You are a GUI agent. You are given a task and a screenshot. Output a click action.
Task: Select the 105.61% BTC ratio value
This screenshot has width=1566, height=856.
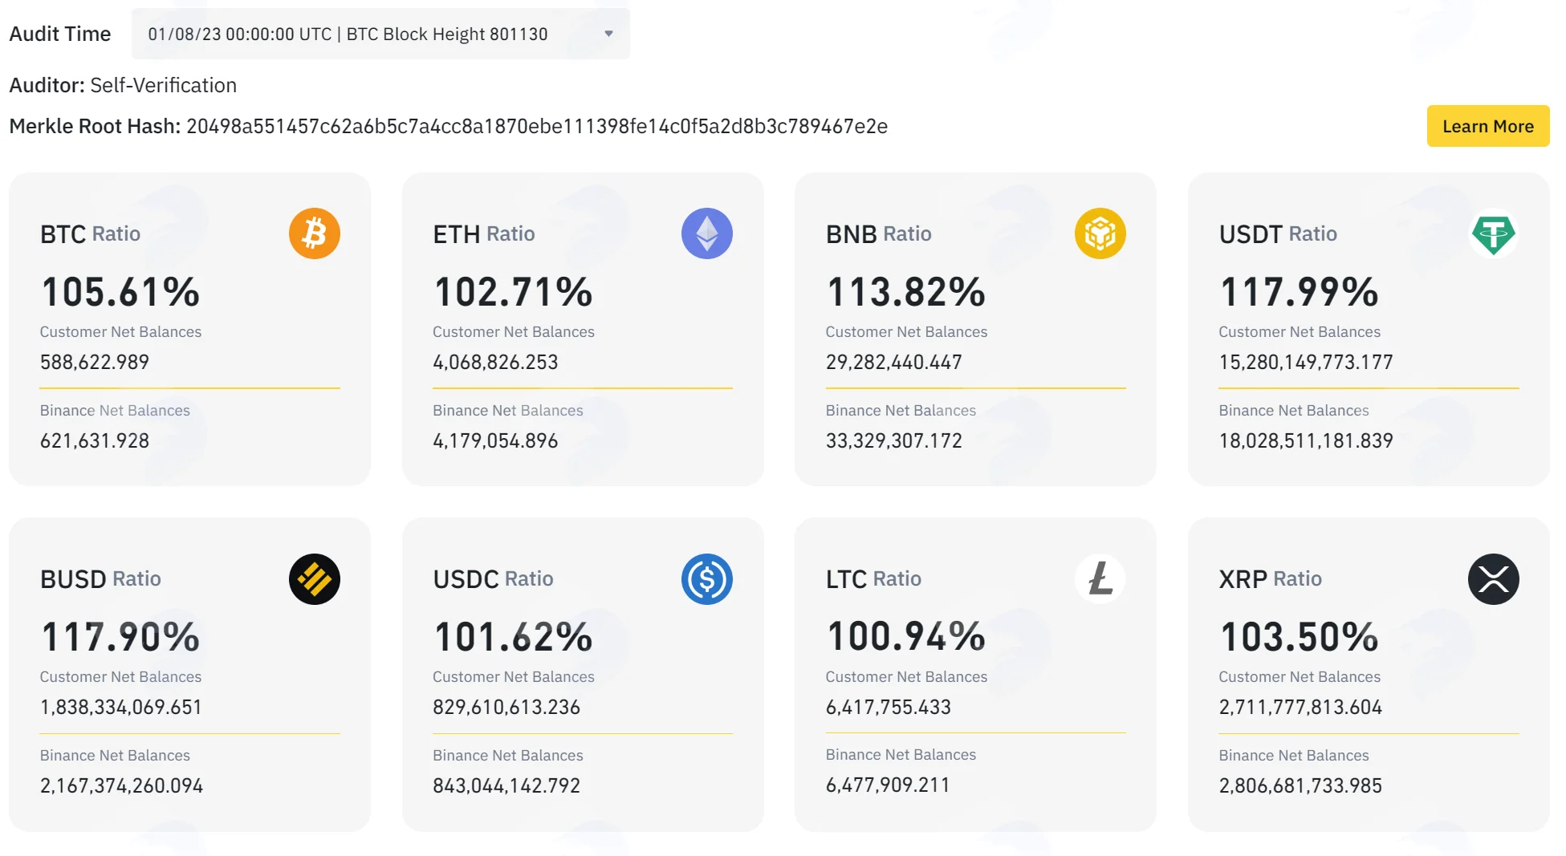[120, 291]
